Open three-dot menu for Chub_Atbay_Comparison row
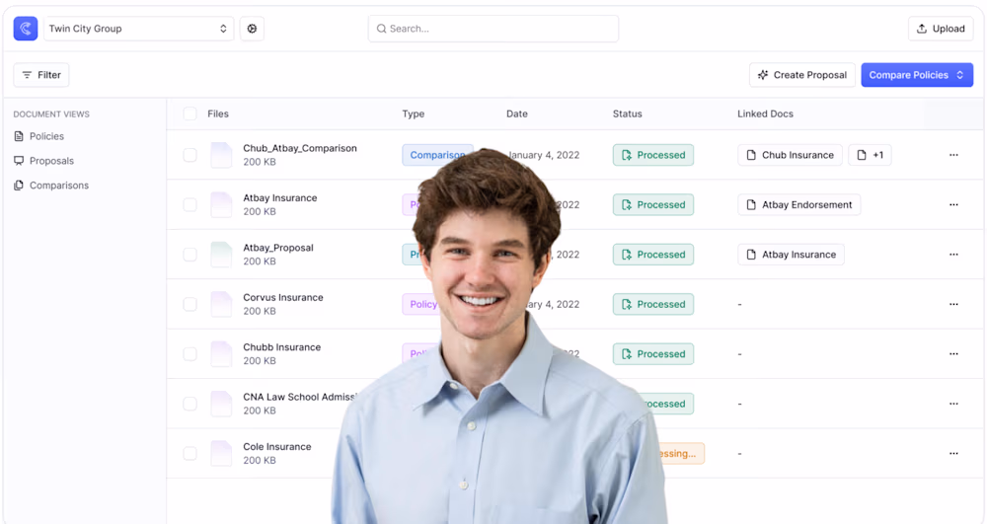Screen dimensions: 987x524 click(x=952, y=155)
